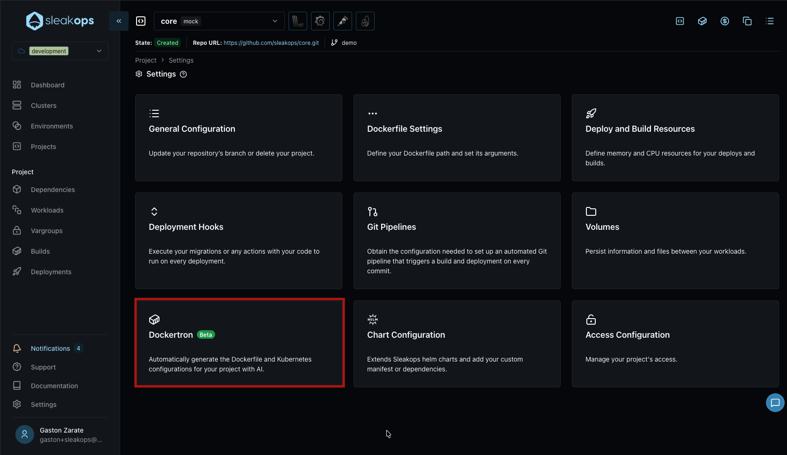Open the dollar cost icon on the top right
The width and height of the screenshot is (787, 455).
coord(724,21)
